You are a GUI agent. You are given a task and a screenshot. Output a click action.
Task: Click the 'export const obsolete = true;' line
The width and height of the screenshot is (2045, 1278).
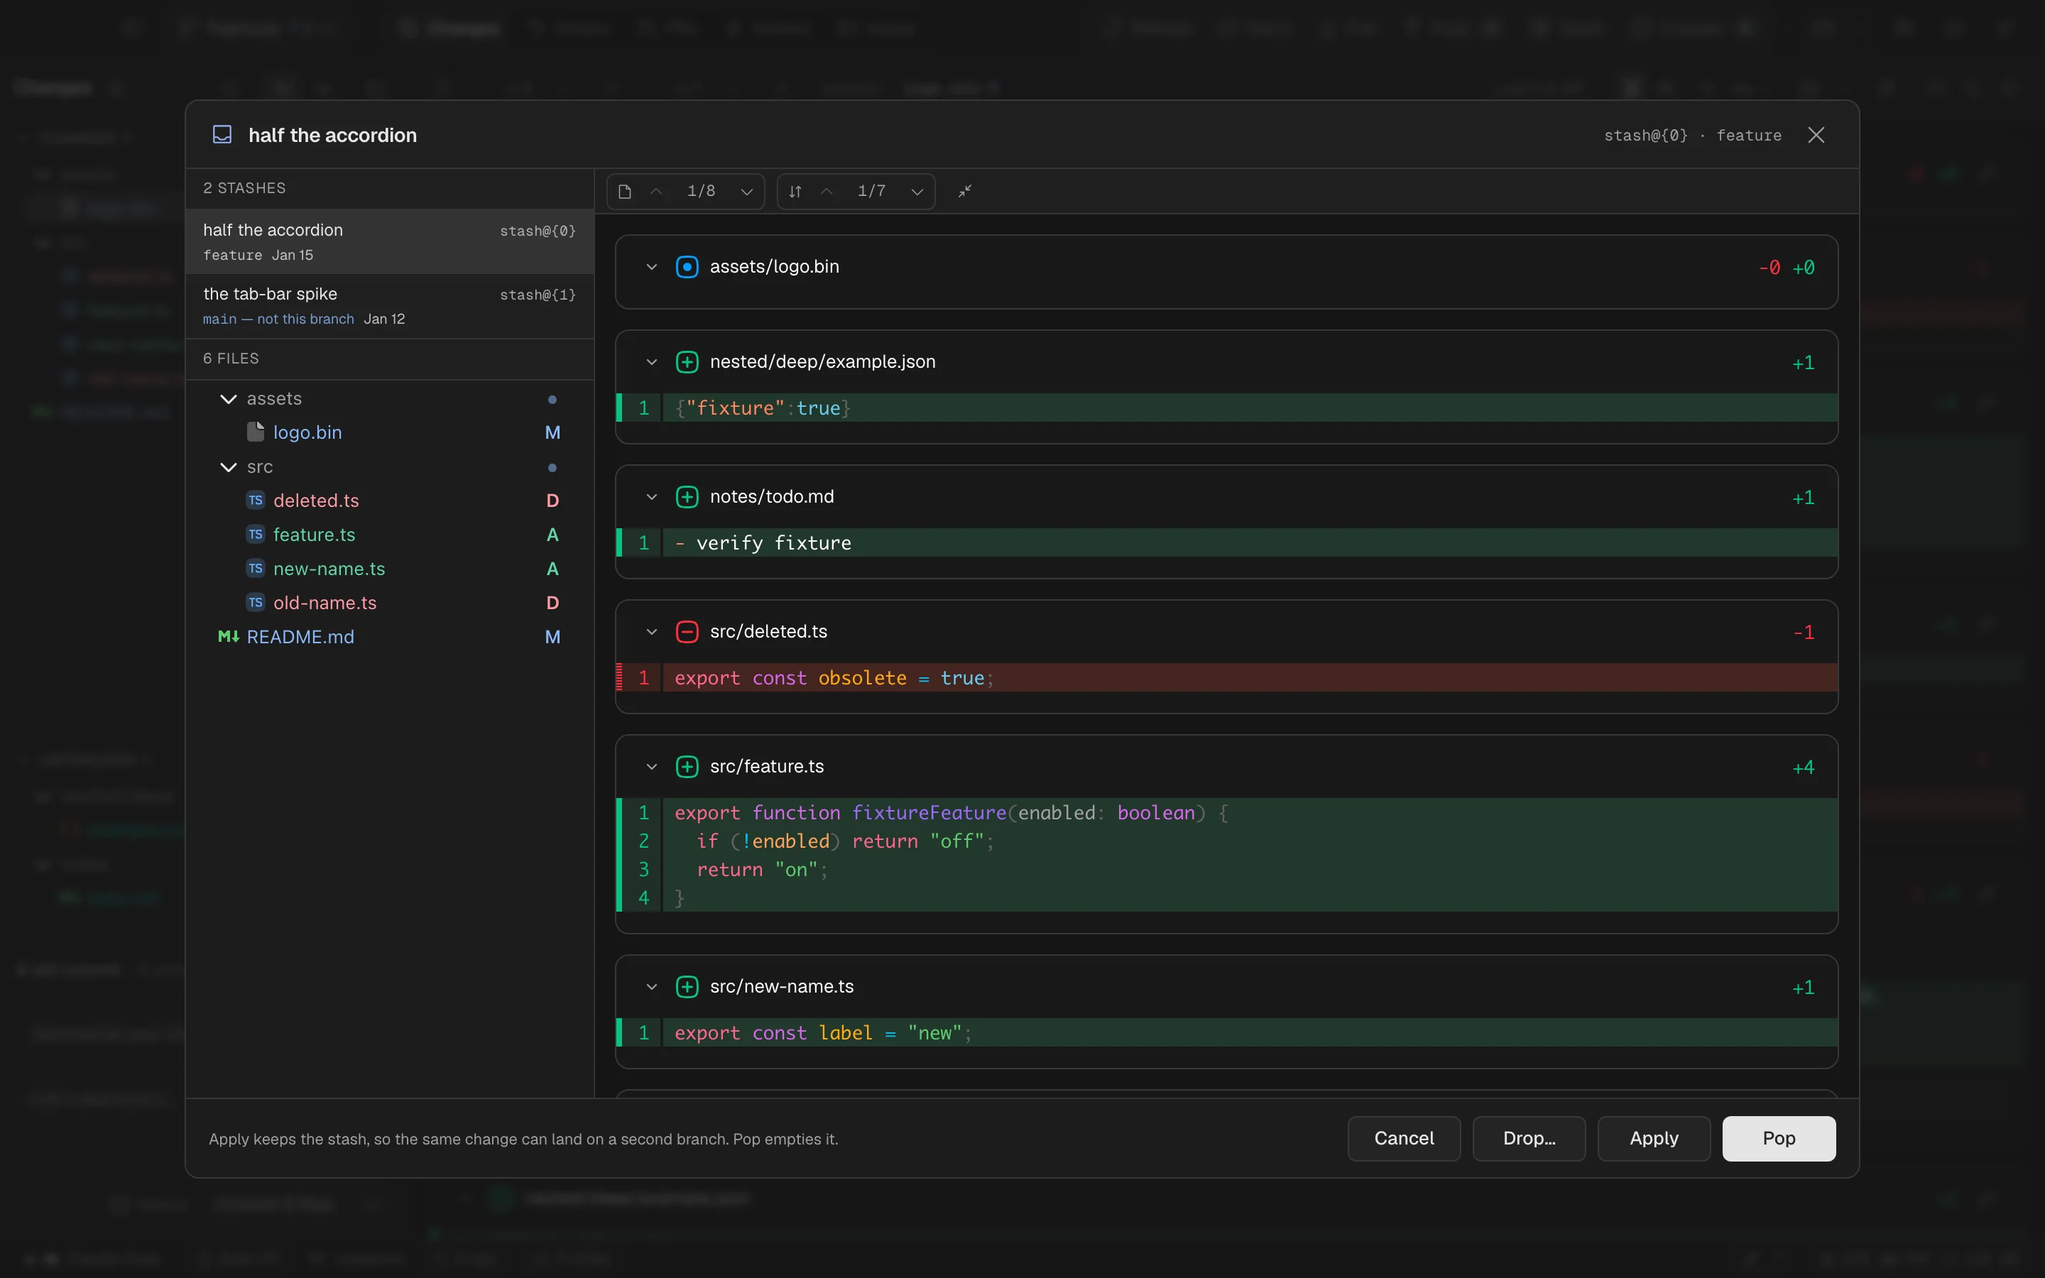click(1227, 678)
